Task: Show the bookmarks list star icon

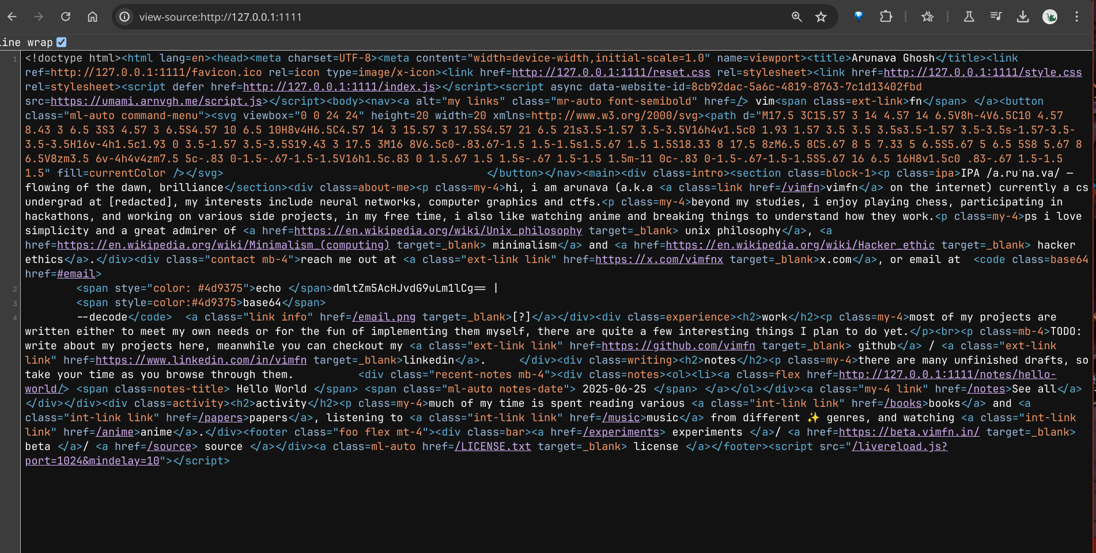Action: tap(927, 17)
